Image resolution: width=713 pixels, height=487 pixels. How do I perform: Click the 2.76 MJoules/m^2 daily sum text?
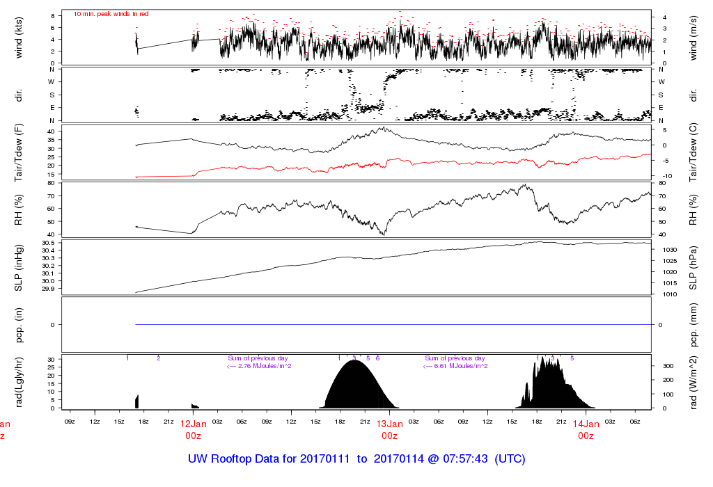click(x=259, y=366)
